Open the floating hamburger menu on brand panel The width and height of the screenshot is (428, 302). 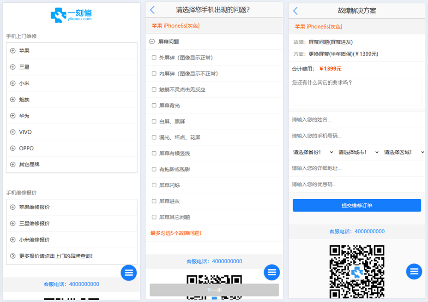(x=128, y=272)
